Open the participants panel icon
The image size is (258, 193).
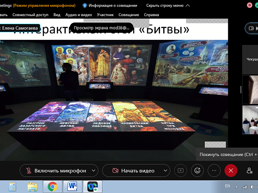pyautogui.click(x=250, y=170)
